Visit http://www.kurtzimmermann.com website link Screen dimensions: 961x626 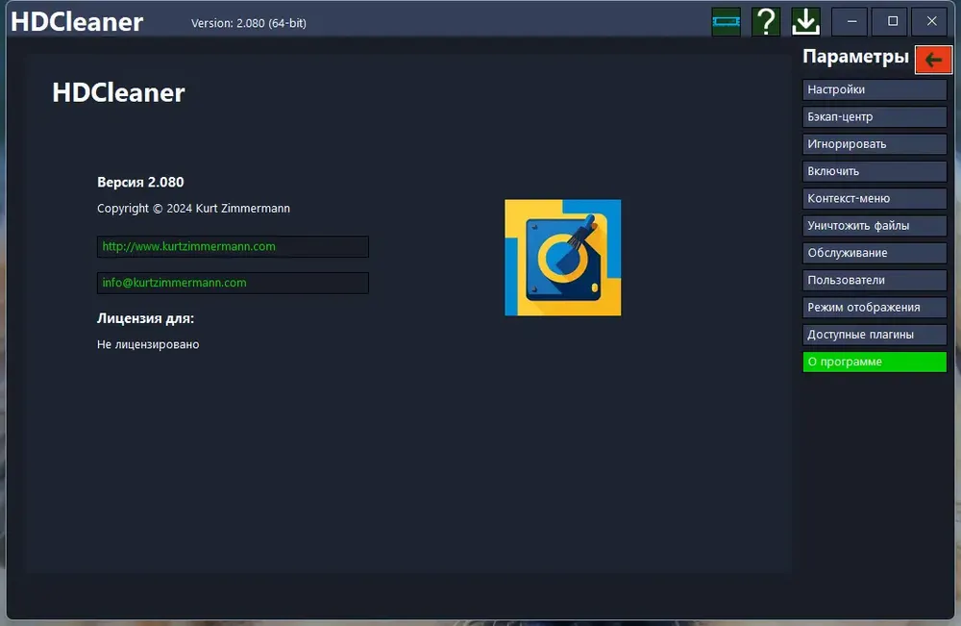[x=233, y=246]
